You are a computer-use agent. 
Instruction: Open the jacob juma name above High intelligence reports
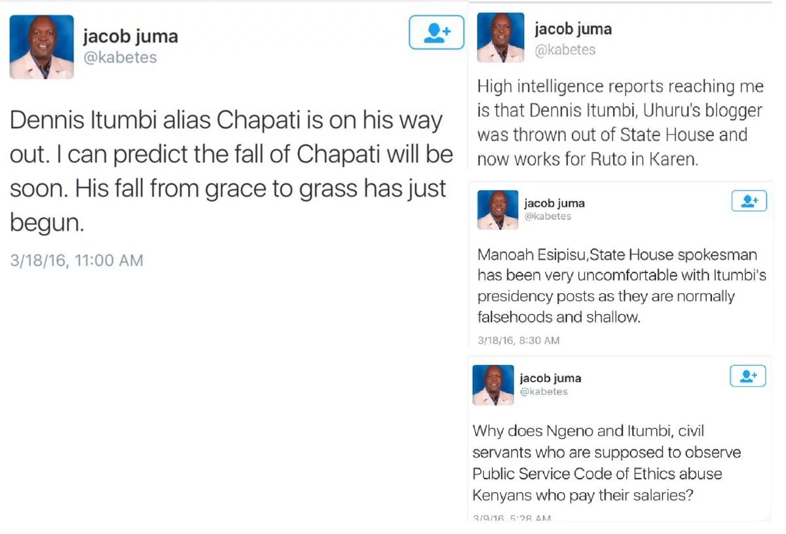tap(573, 29)
